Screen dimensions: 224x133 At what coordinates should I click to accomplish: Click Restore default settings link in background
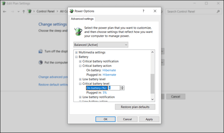53,85
